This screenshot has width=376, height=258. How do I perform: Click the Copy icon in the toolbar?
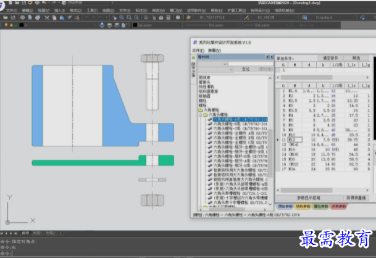click(54, 17)
